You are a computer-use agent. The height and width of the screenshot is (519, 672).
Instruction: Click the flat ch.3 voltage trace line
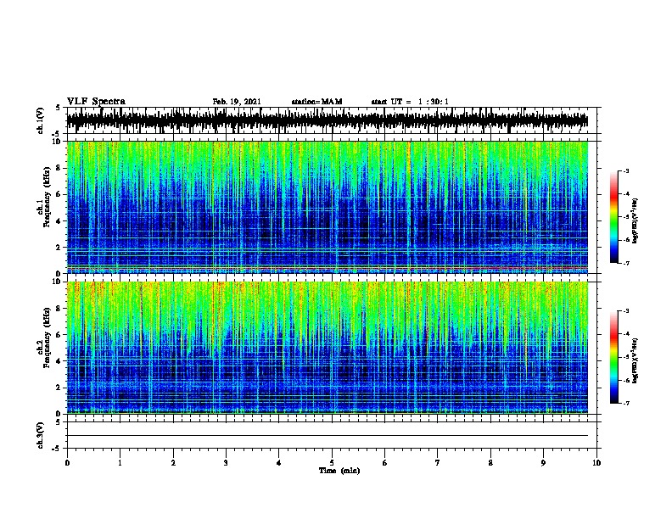pyautogui.click(x=328, y=436)
